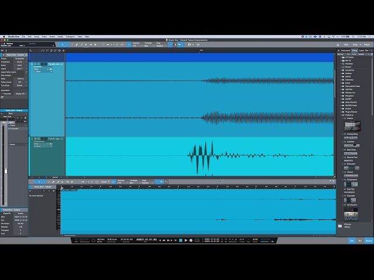The width and height of the screenshot is (374, 280).
Task: Toggle Layers follow events checkbox in inspector
Action: (x=26, y=72)
